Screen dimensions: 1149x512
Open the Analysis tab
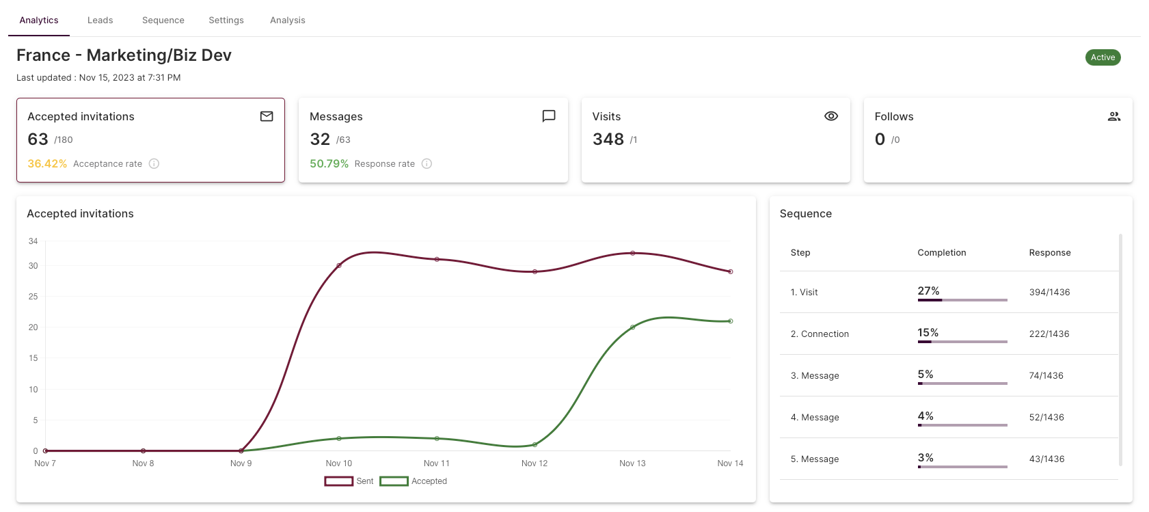click(x=288, y=20)
